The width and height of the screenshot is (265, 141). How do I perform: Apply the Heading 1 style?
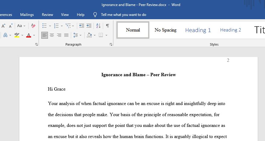coord(198,30)
